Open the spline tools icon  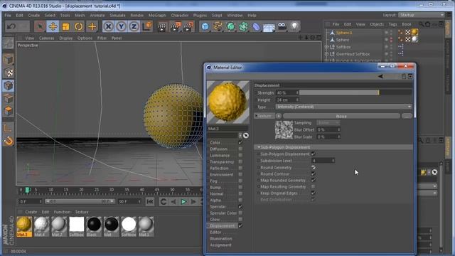pyautogui.click(x=218, y=27)
